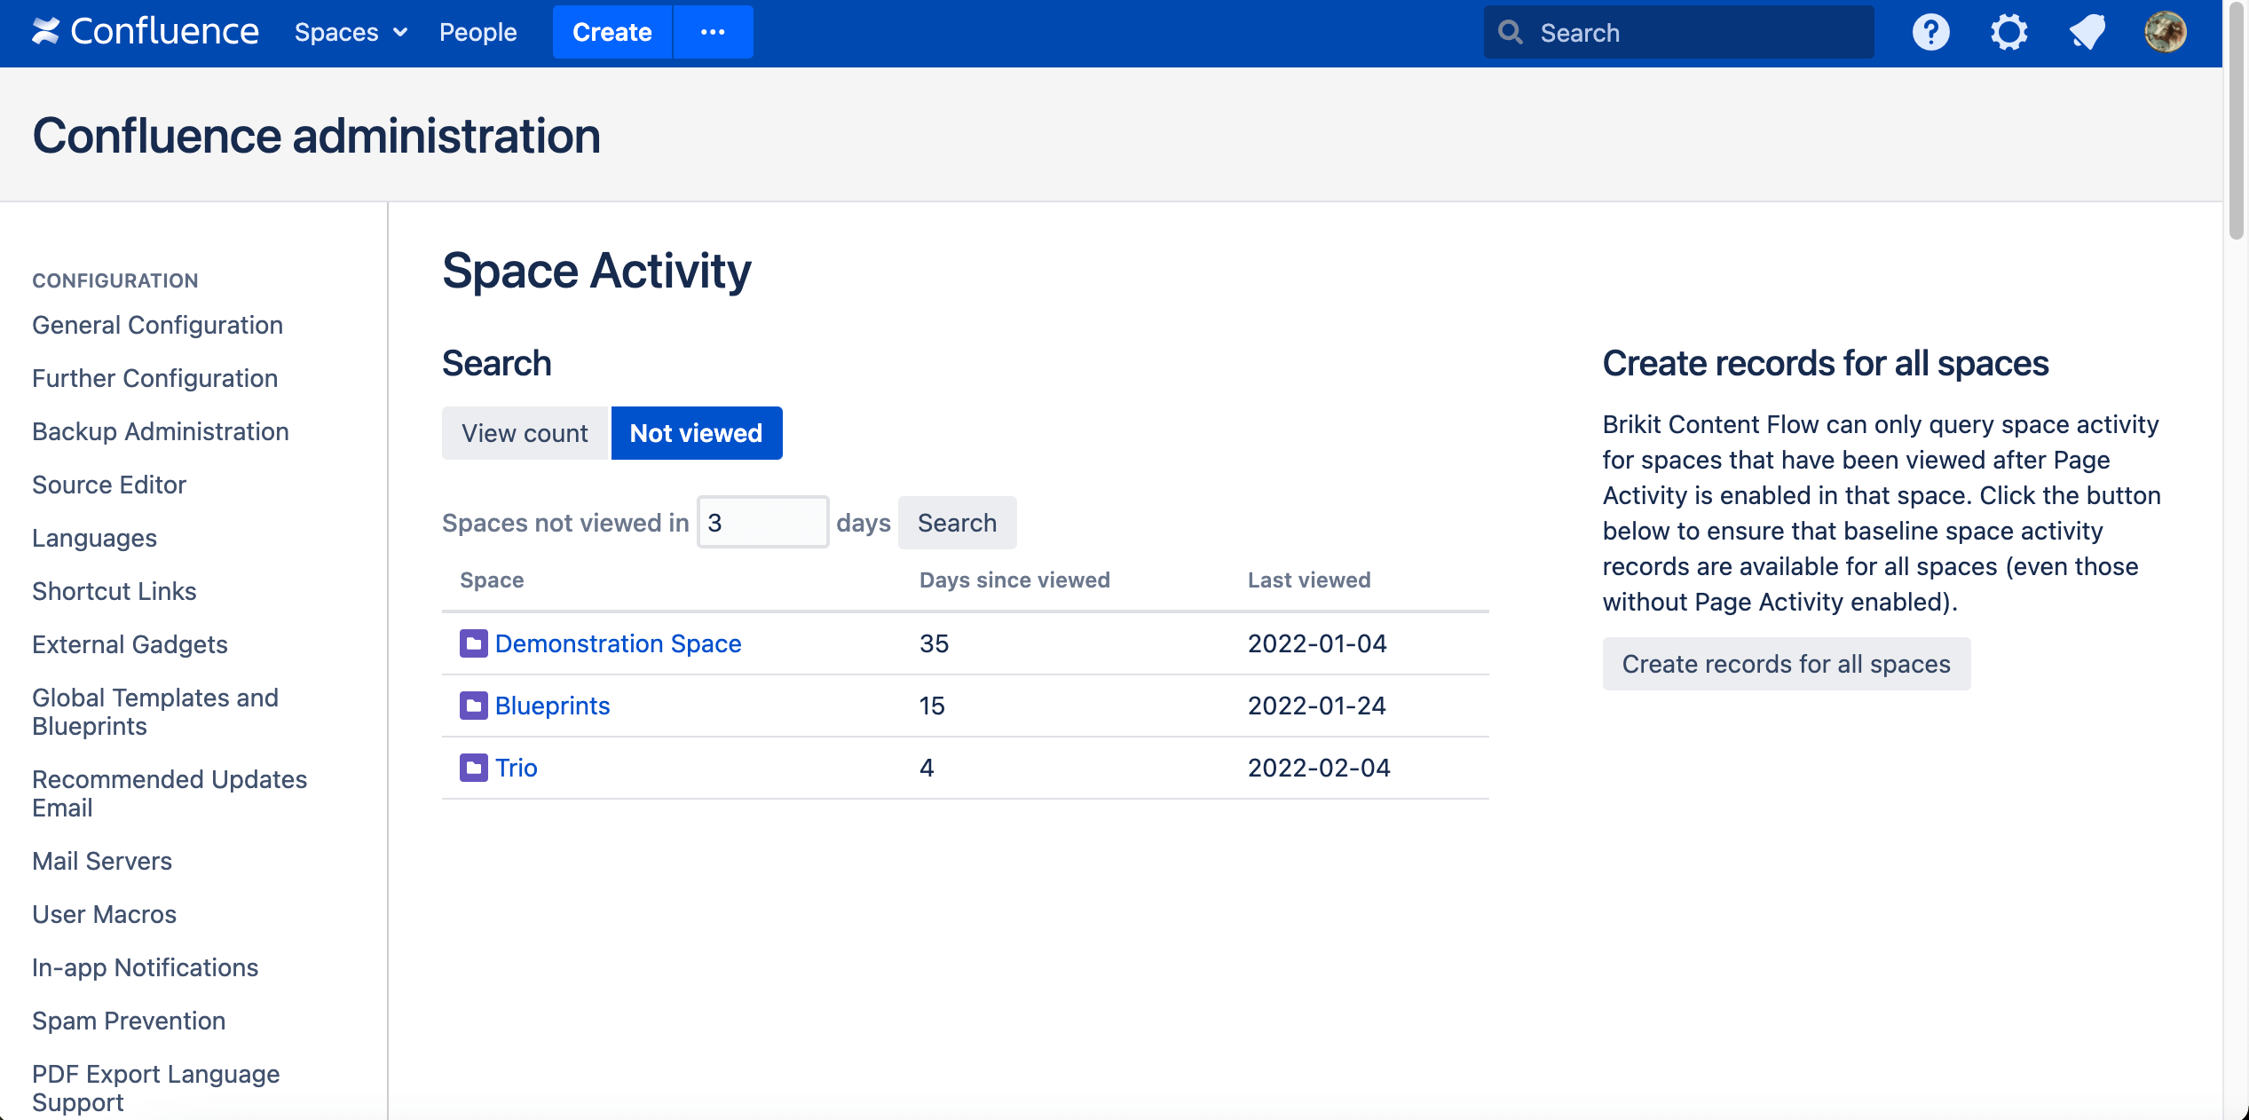Click the Create button

pyautogui.click(x=612, y=32)
